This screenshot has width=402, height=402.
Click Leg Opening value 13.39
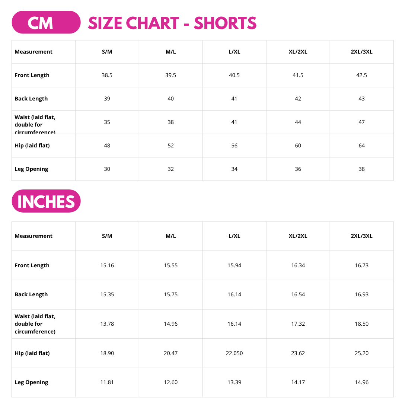click(234, 382)
